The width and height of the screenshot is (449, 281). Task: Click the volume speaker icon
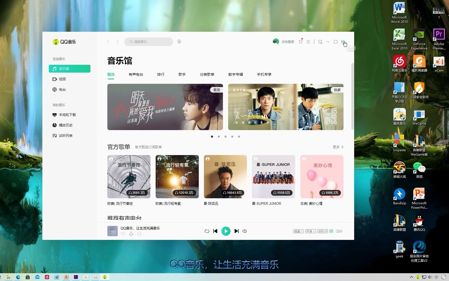245,231
